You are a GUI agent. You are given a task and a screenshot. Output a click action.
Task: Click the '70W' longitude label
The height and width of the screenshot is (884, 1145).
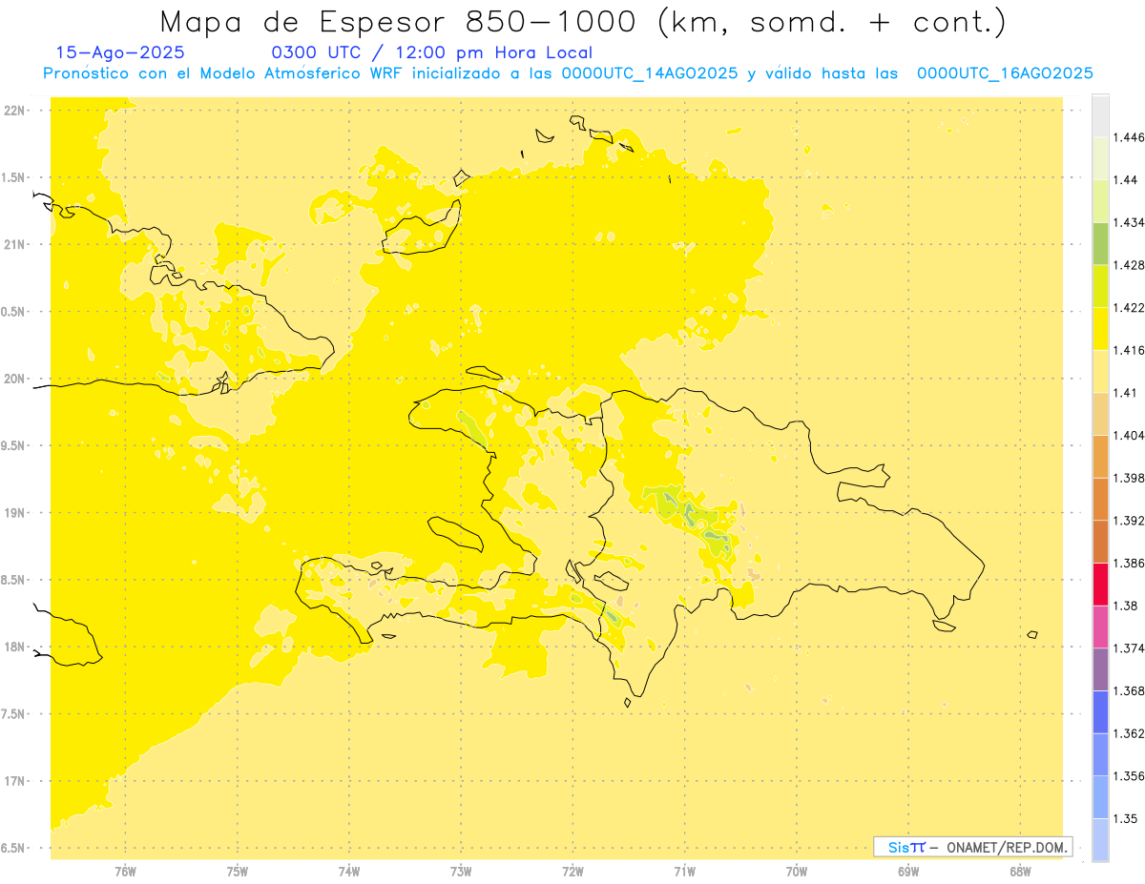[797, 871]
